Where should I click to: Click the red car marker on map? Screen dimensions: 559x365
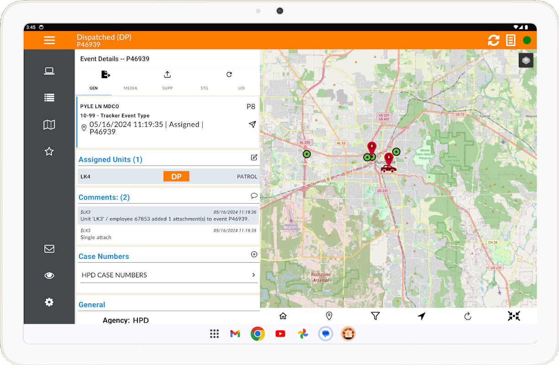pos(388,169)
